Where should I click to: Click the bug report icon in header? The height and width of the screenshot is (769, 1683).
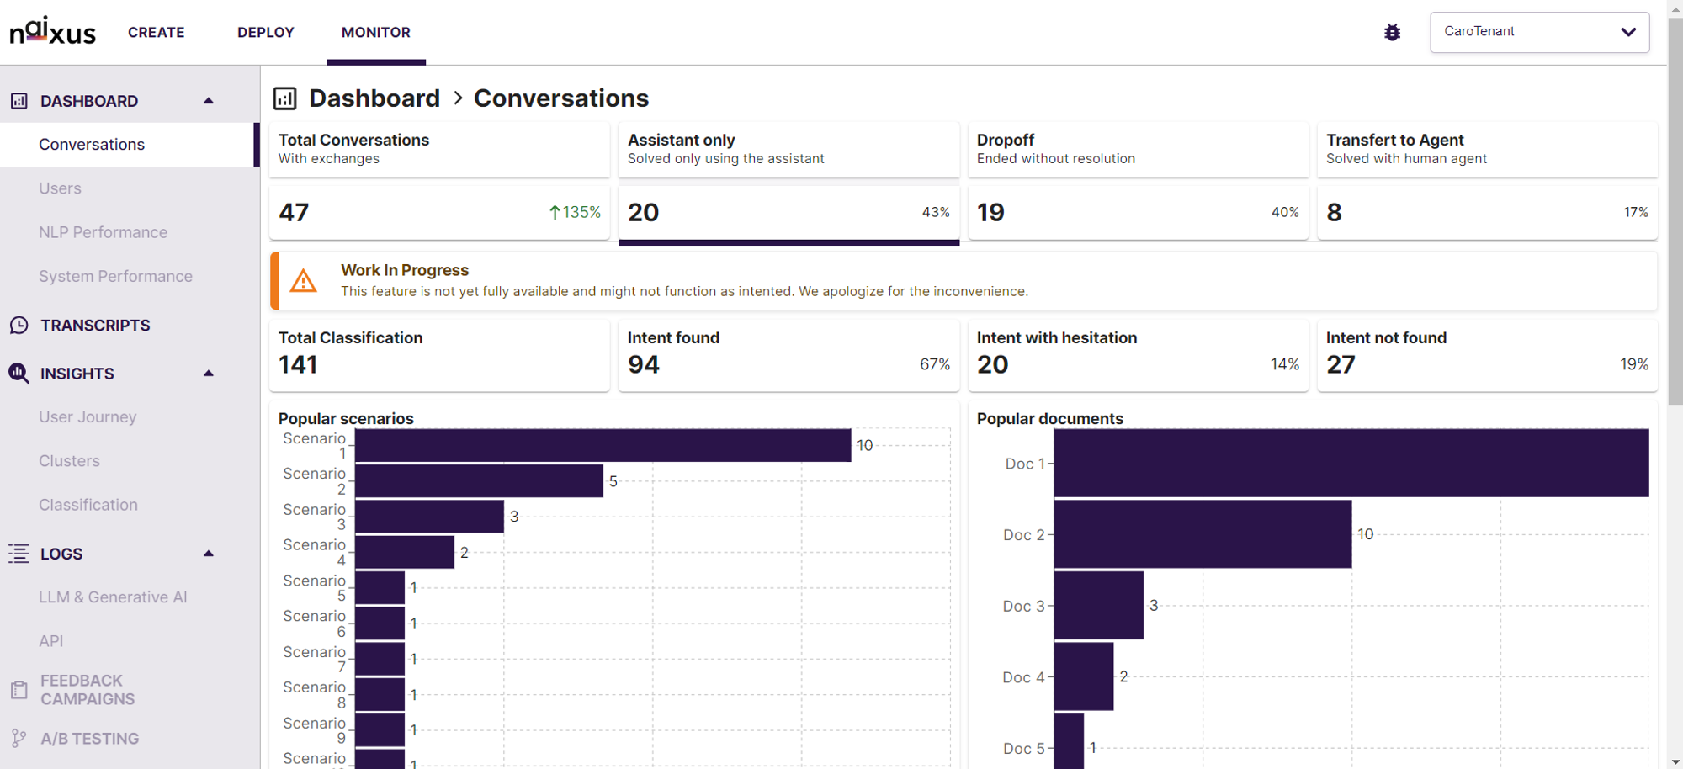[1392, 32]
